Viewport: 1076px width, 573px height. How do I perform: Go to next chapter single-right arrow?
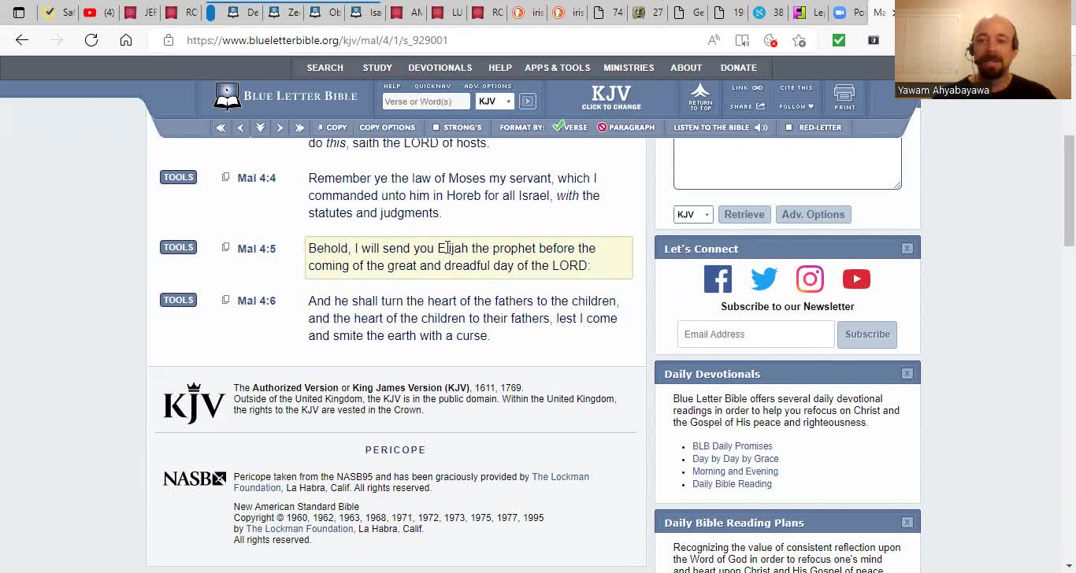[x=280, y=128]
